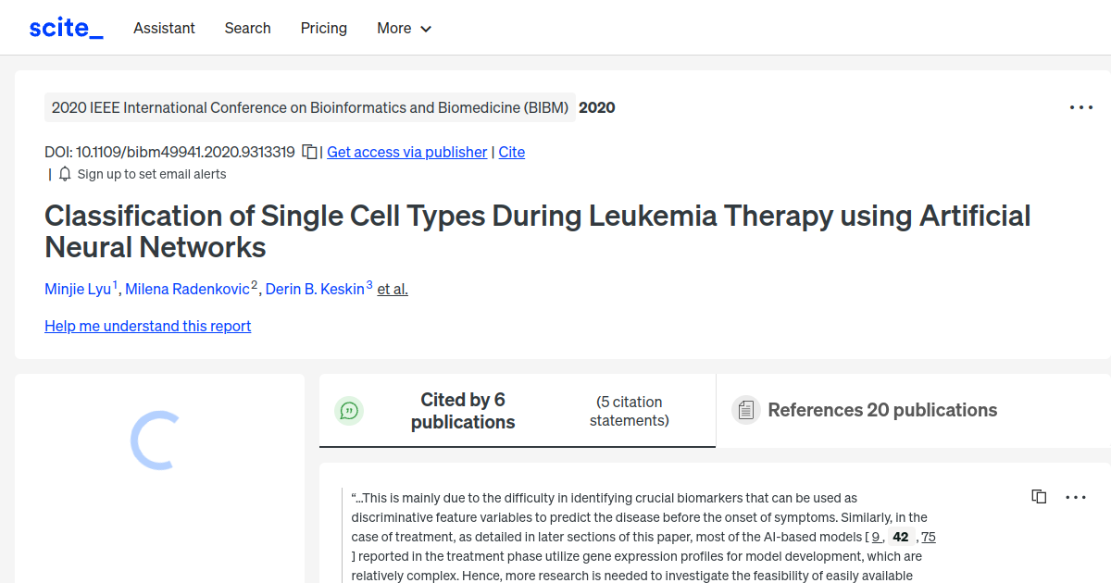Viewport: 1111px width, 583px height.
Task: Open the three-dot menu at top right
Action: coord(1080,107)
